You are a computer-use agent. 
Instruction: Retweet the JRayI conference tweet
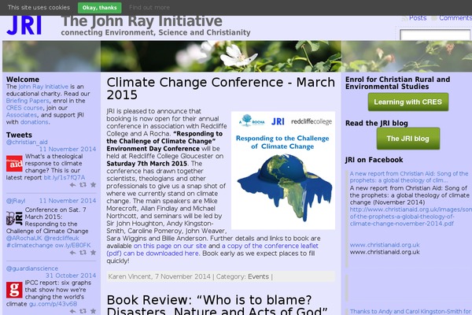(x=83, y=253)
